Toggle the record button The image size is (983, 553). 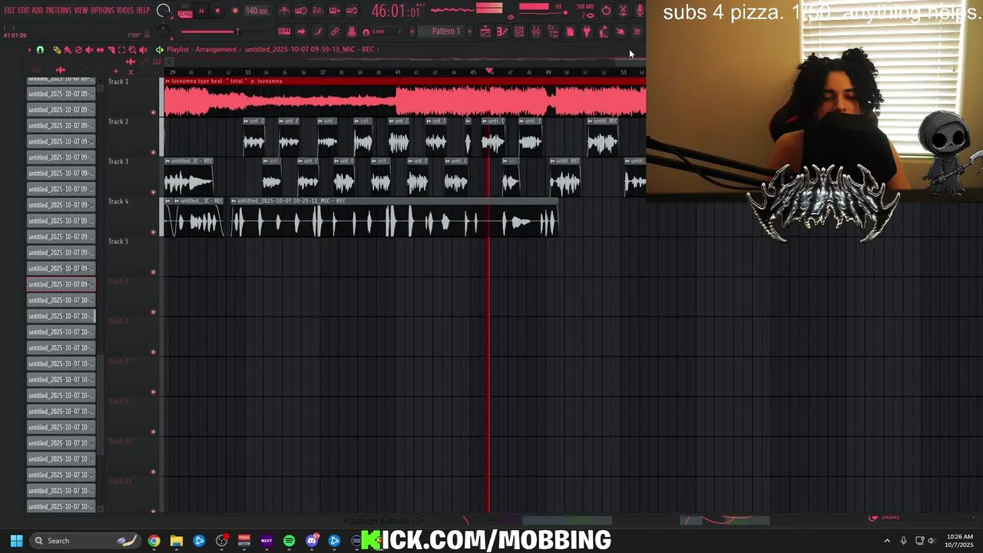pyautogui.click(x=235, y=11)
